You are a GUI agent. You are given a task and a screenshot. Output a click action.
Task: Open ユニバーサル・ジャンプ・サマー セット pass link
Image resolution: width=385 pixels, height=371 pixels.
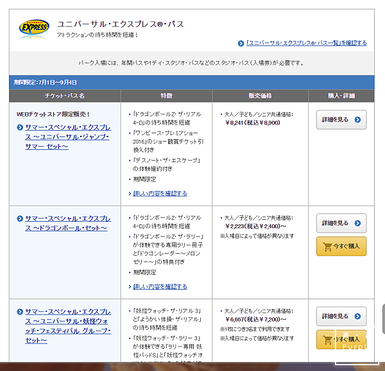pos(68,137)
